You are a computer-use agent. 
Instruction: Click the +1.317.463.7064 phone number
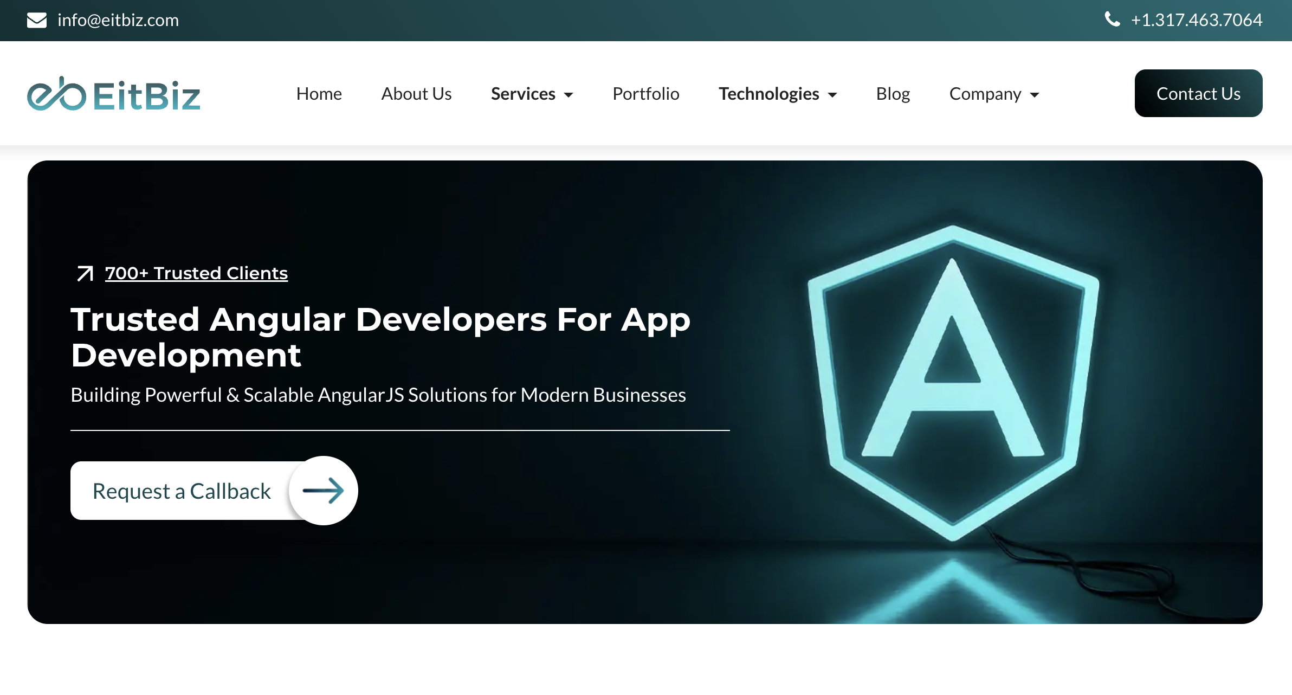pos(1197,20)
